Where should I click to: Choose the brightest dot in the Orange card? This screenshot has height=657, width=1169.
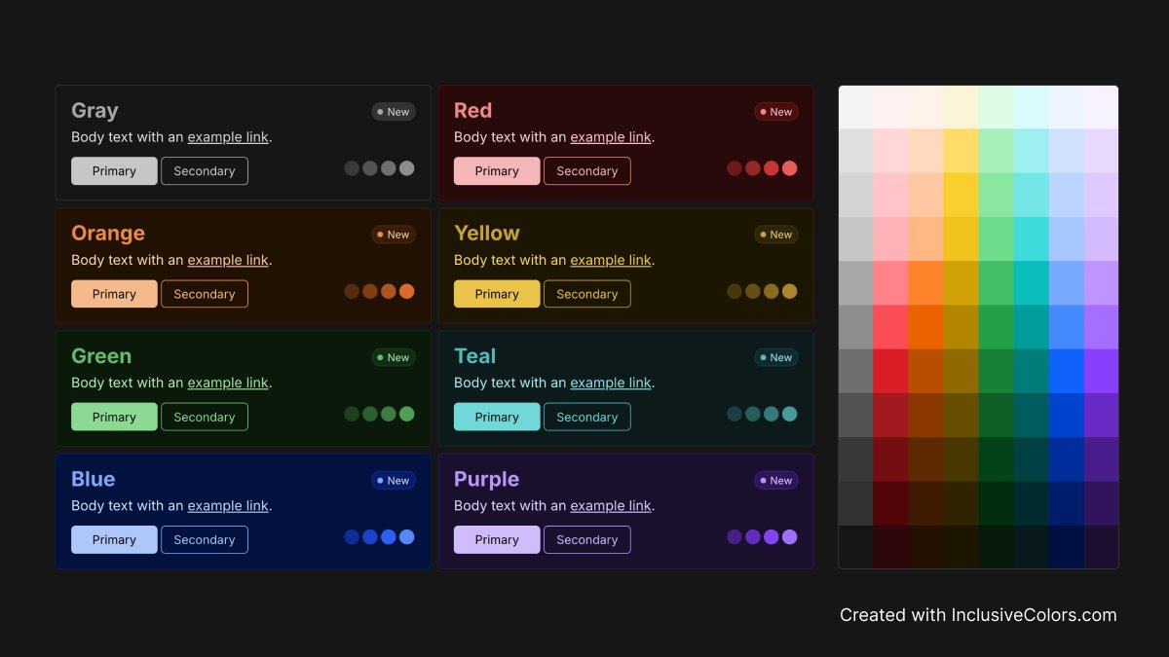click(x=407, y=291)
